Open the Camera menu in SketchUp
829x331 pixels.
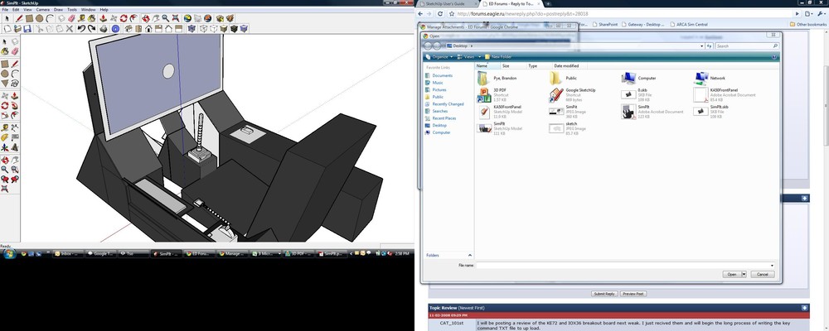43,9
